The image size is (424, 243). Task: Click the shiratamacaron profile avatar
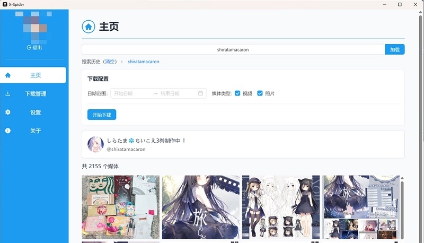tap(95, 144)
